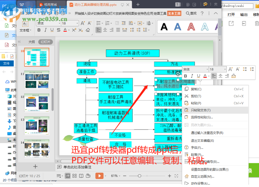Apply superscript formatting
This screenshot has height=187, width=259.
[x=74, y=30]
